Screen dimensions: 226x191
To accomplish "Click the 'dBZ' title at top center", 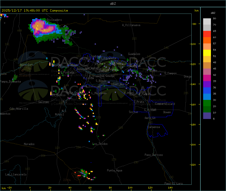I will (x=113, y=4).
